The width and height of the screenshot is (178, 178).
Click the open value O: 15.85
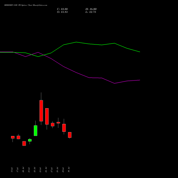point(62,12)
